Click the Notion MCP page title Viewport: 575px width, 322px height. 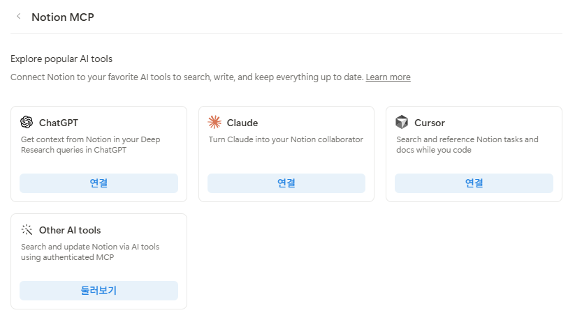click(63, 17)
